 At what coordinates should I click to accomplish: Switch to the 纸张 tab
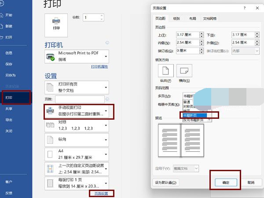tap(176, 19)
